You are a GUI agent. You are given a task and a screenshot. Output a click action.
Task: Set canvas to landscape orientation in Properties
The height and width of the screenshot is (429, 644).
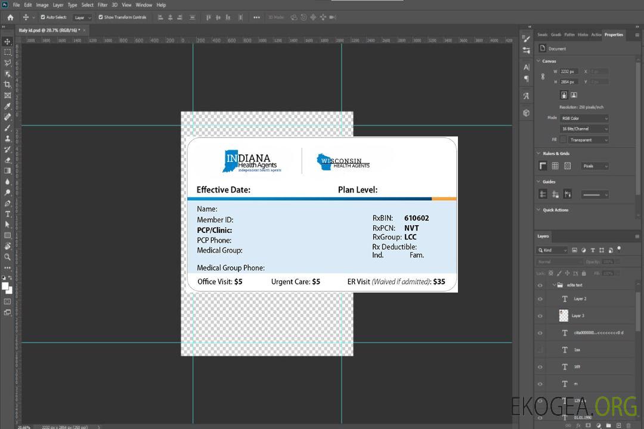click(x=574, y=95)
